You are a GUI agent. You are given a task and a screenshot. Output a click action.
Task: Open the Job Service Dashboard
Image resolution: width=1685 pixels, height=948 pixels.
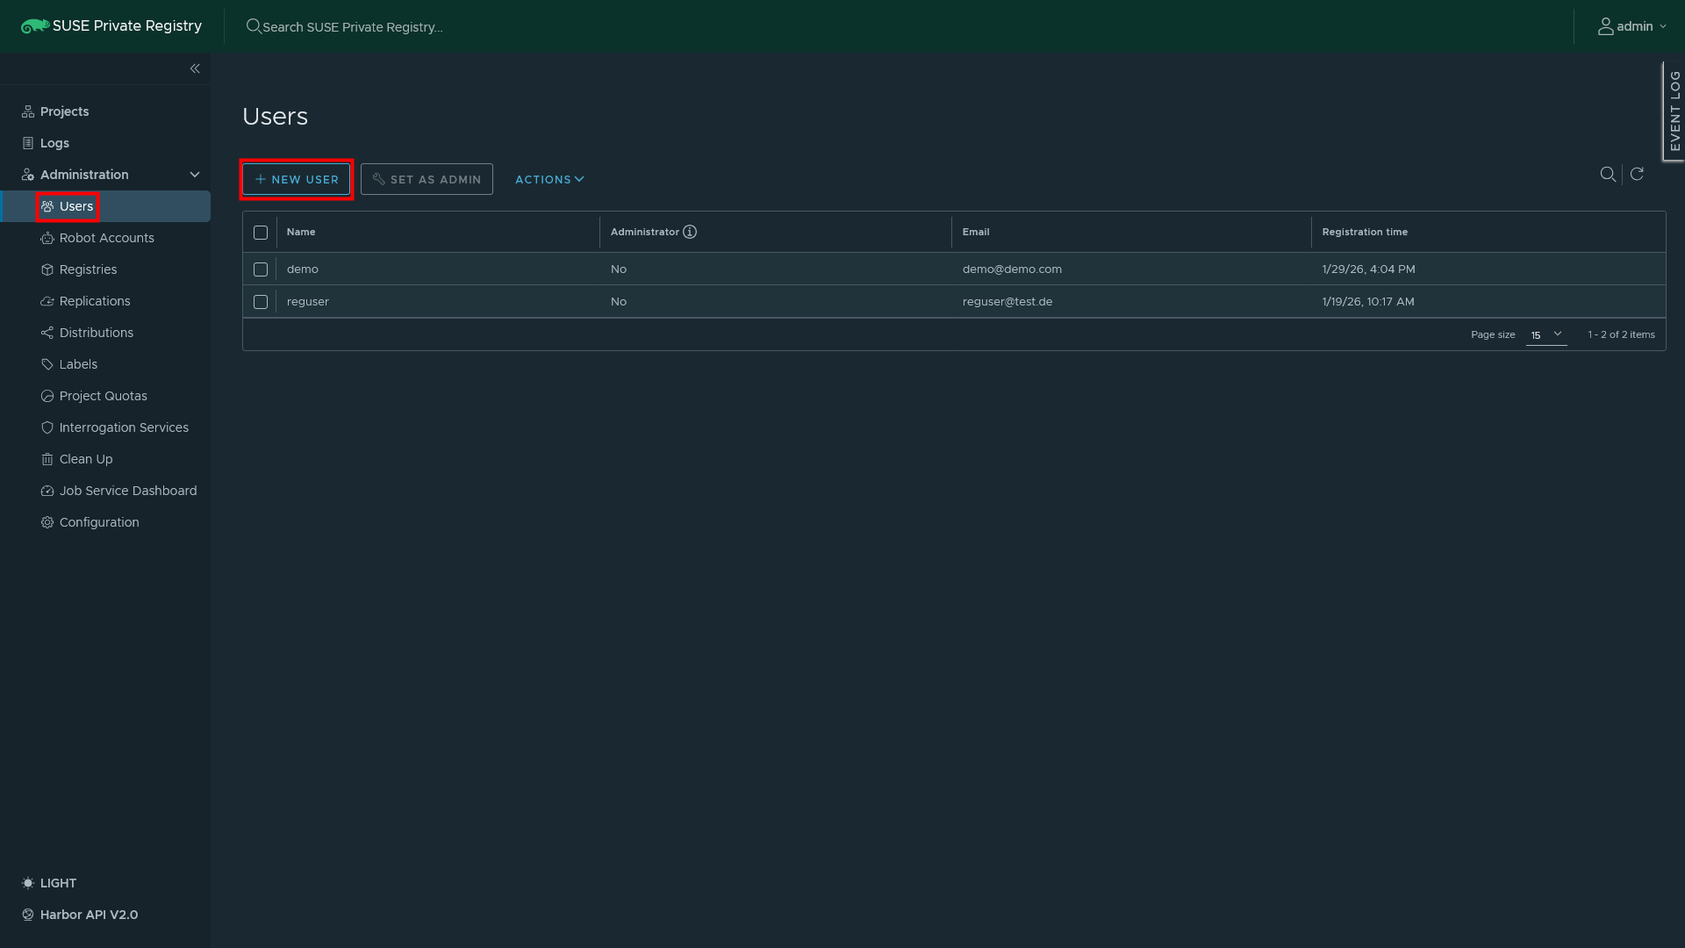128,491
